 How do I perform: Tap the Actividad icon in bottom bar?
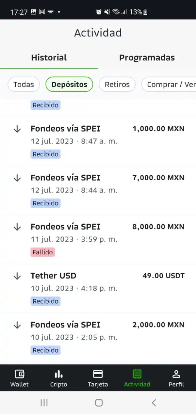137,374
